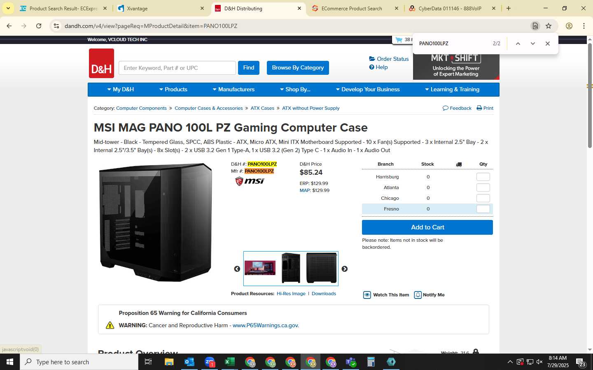Image resolution: width=593 pixels, height=370 pixels.
Task: Open Task View from the taskbar
Action: [148, 362]
